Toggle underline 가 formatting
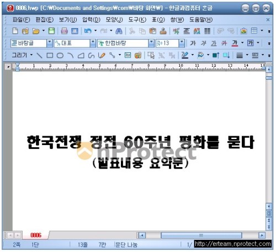The image size is (276, 252). [214, 43]
